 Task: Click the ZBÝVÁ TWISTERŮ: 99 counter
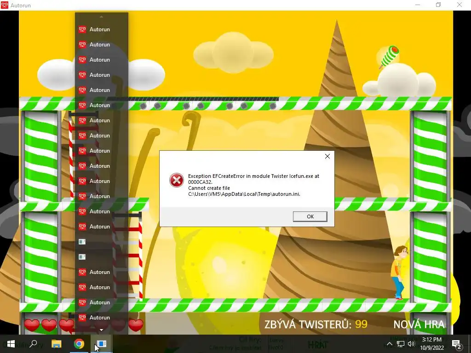(x=316, y=325)
